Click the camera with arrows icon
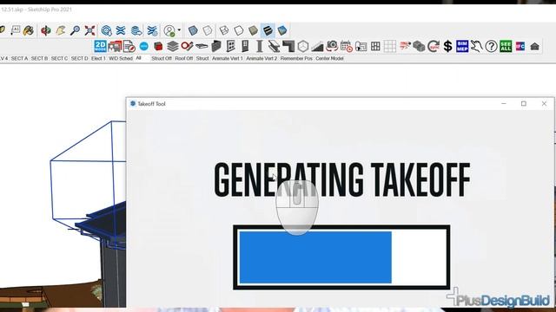Image resolution: width=556 pixels, height=312 pixels. pos(332,46)
